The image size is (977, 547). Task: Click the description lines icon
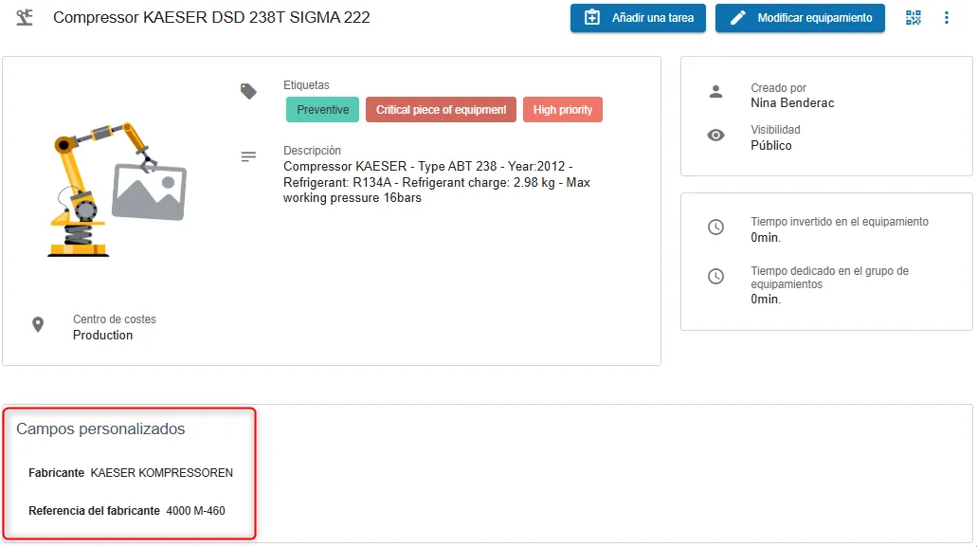pyautogui.click(x=248, y=157)
